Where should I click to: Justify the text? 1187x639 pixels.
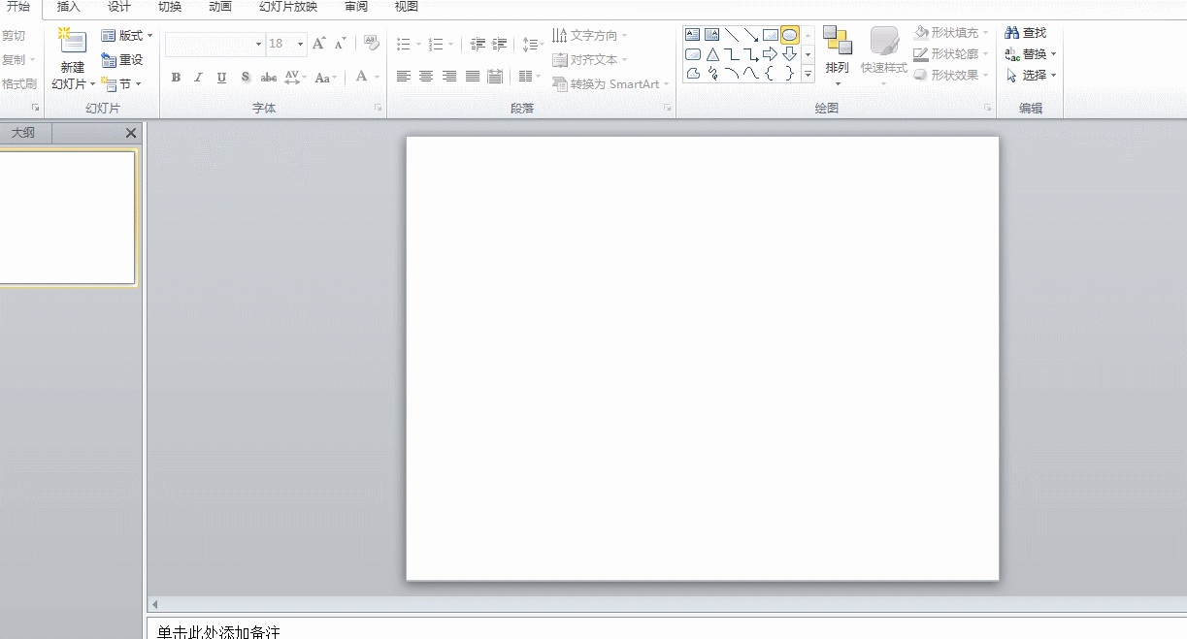473,77
